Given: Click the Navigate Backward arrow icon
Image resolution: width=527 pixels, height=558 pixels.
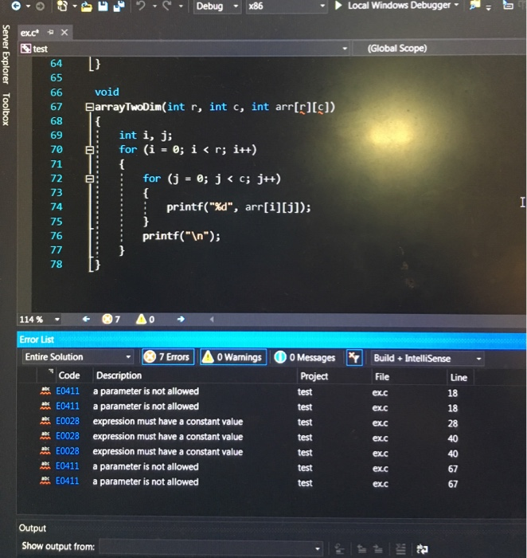Looking at the screenshot, I should pyautogui.click(x=17, y=6).
